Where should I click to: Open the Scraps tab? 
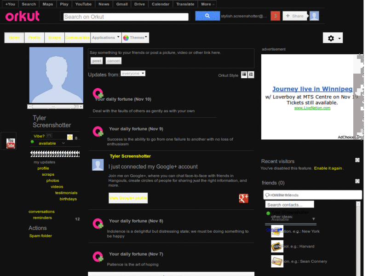pyautogui.click(x=54, y=38)
